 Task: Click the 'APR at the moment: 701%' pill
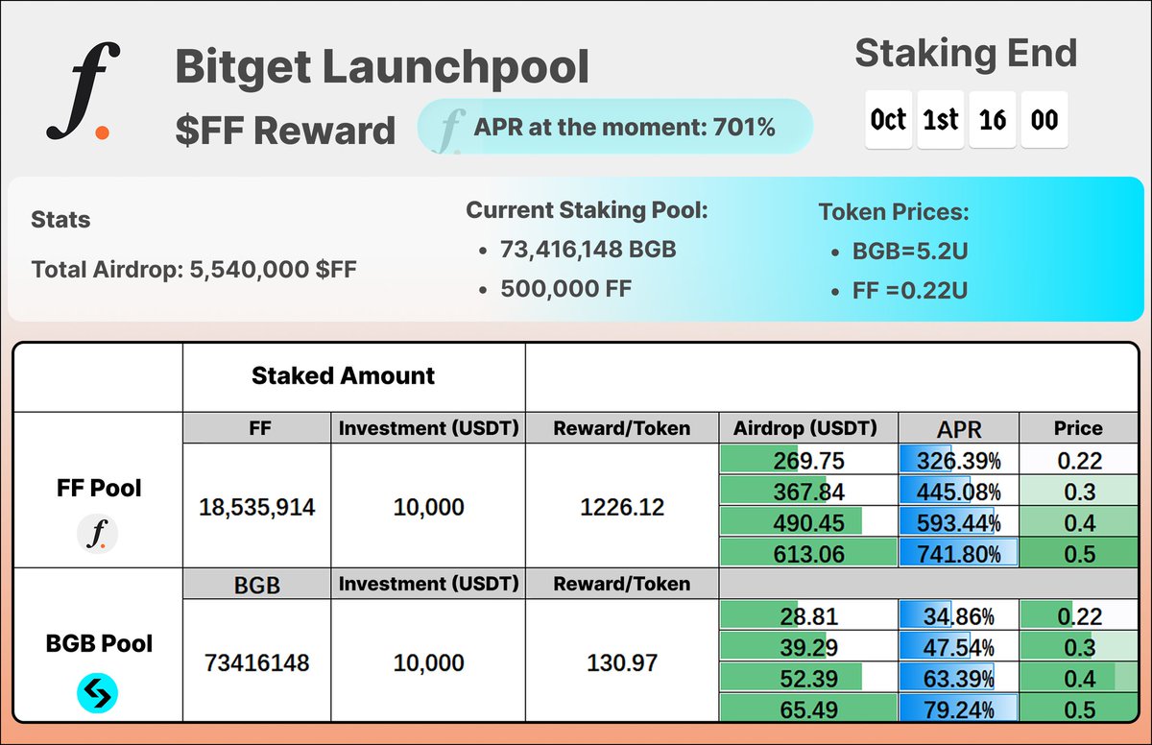[615, 127]
